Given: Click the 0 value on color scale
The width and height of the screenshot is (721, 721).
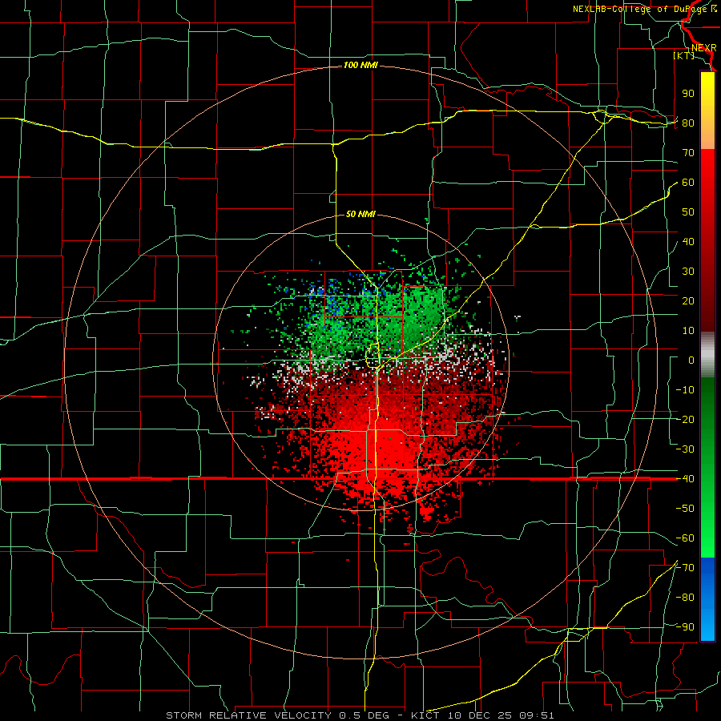Looking at the screenshot, I should tap(691, 360).
